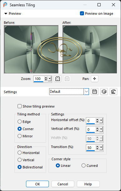
Task: Click the Randomize parameters dice icon
Action: 104,92
